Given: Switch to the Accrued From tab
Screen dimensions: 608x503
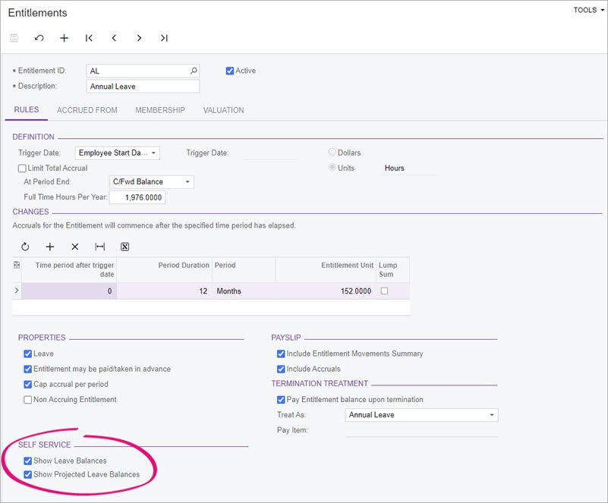Looking at the screenshot, I should 87,110.
